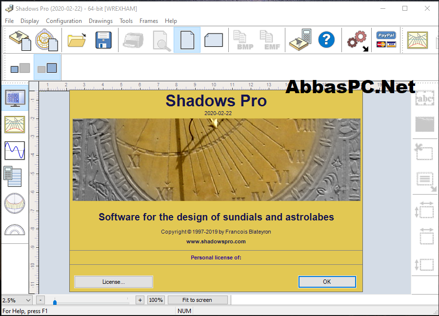Click the frame properties list icon
Viewport: 439px width, 316px height.
[426, 181]
